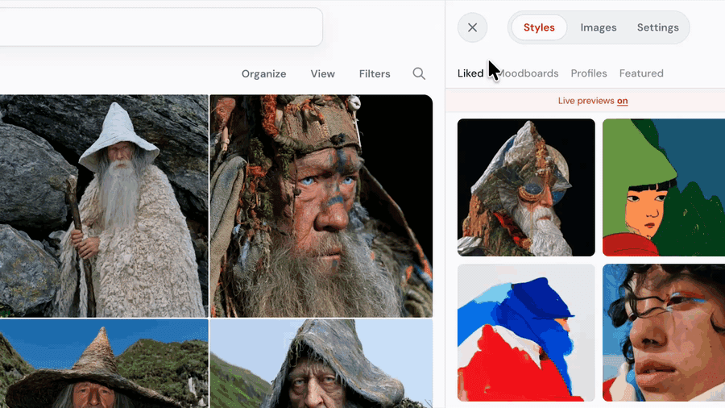The width and height of the screenshot is (725, 408).
Task: Select green-hat illustrated girl style
Action: click(x=664, y=187)
